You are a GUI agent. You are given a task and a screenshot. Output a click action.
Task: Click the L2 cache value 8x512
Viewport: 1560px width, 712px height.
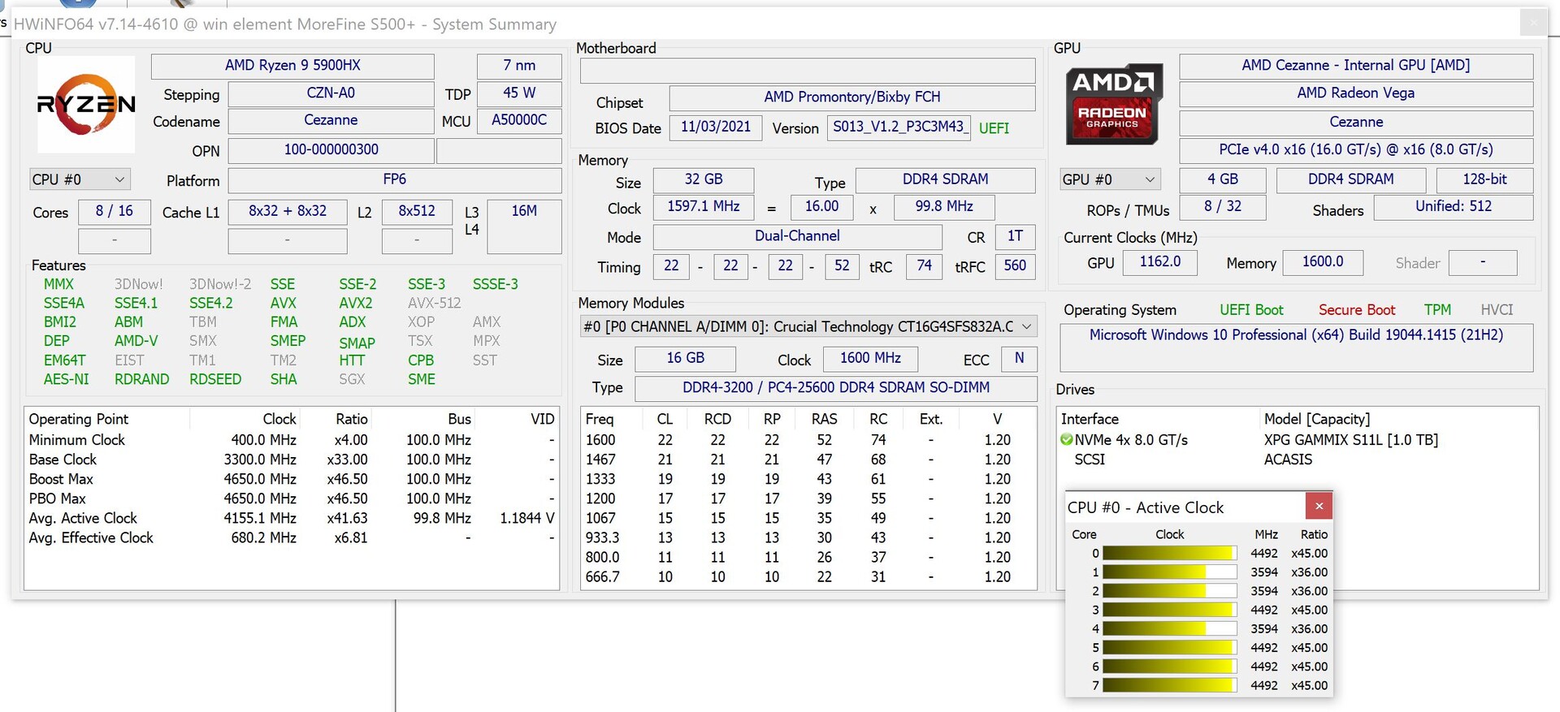click(x=417, y=211)
